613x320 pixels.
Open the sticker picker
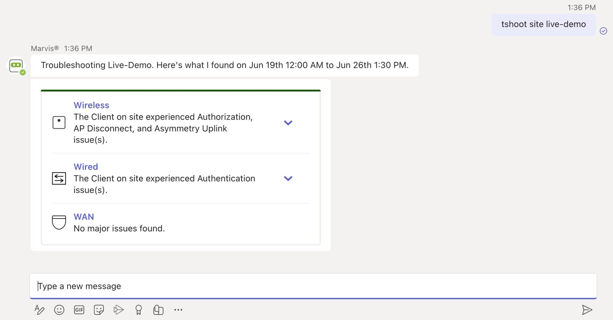(x=99, y=310)
